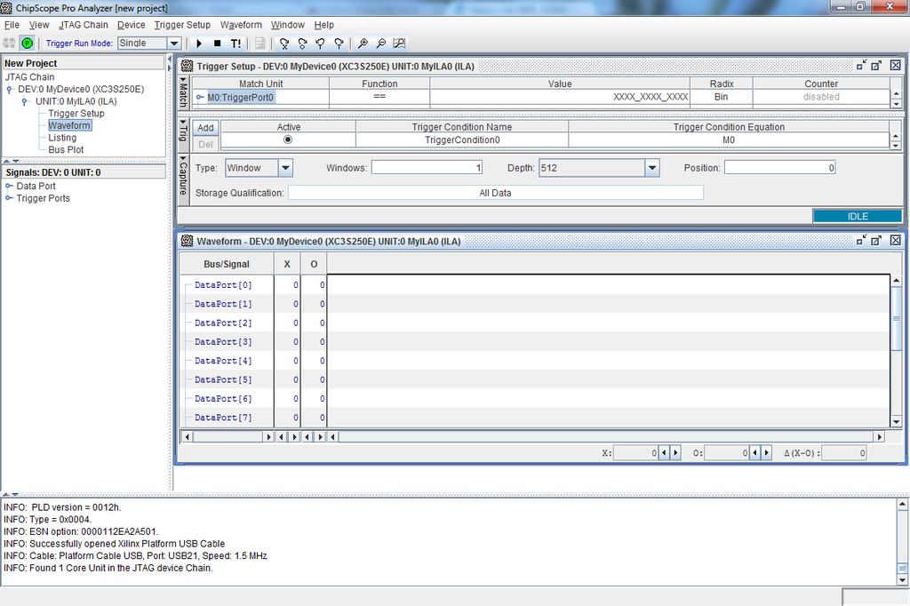
Task: Expand the Trigger Ports signals node
Action: click(x=9, y=198)
